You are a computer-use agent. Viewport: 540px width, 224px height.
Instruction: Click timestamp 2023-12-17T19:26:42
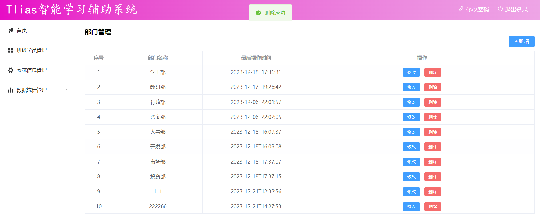(256, 87)
